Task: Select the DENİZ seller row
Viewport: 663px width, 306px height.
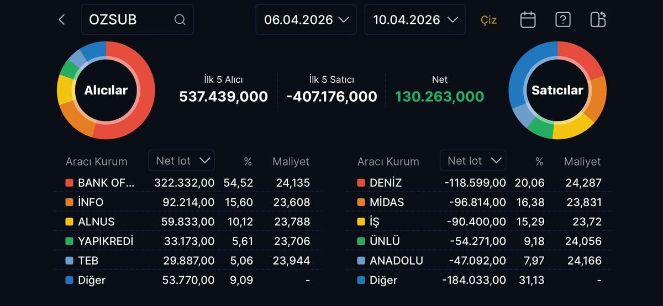Action: pyautogui.click(x=478, y=183)
